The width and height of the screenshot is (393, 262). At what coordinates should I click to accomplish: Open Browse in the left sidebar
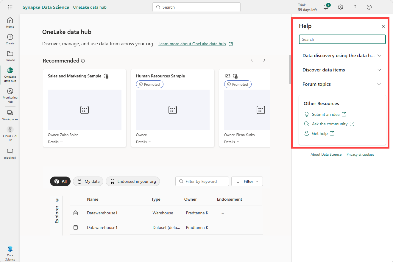(10, 56)
